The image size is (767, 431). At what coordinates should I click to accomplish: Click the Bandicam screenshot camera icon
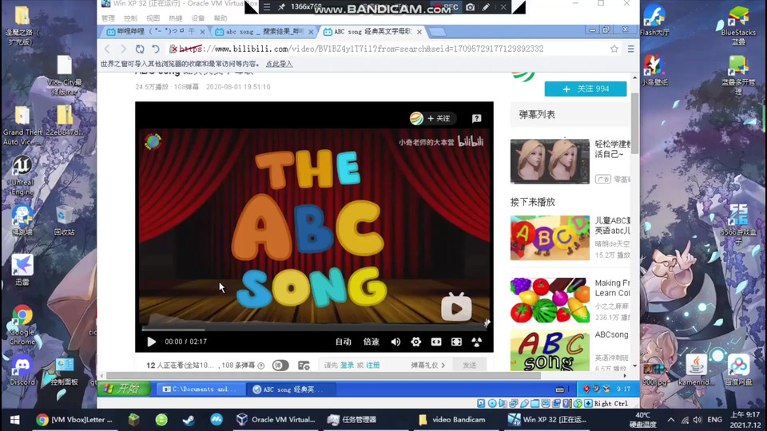point(470,7)
